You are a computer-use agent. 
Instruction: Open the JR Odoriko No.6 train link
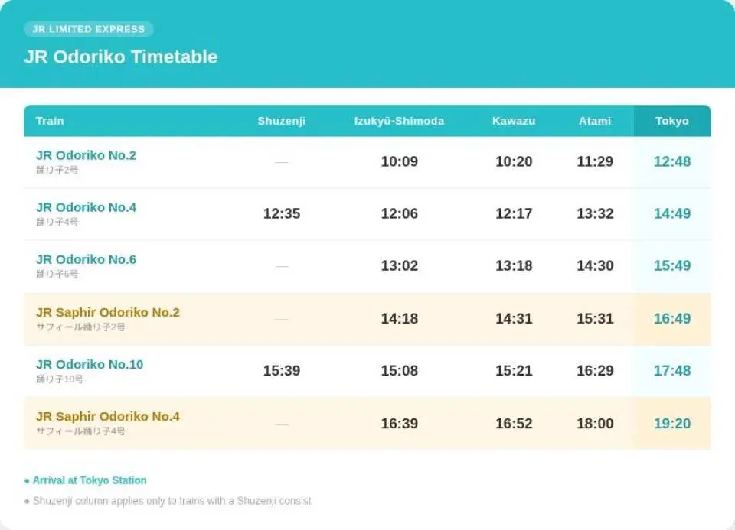(87, 259)
